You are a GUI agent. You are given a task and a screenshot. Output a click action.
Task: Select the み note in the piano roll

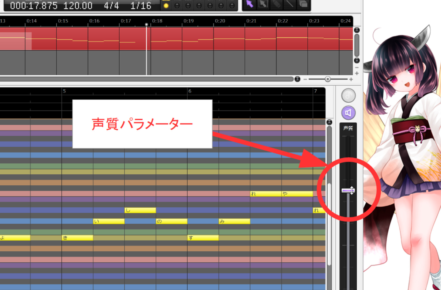234,221
